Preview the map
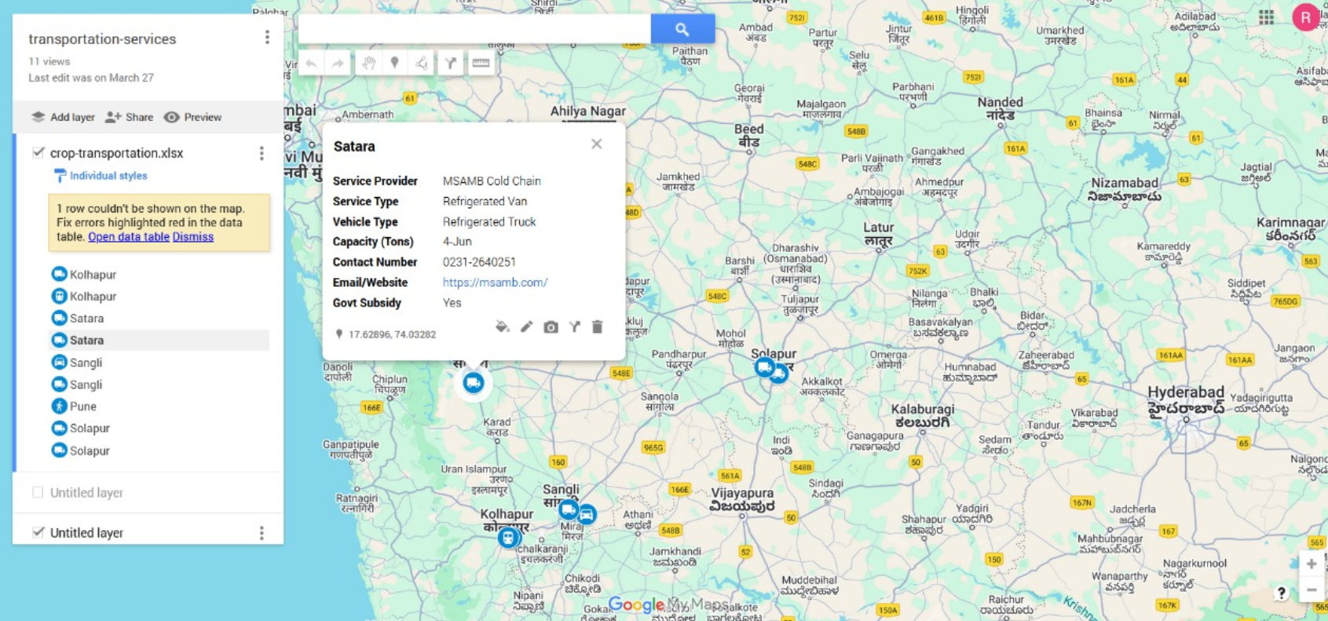The height and width of the screenshot is (621, 1328). point(192,117)
